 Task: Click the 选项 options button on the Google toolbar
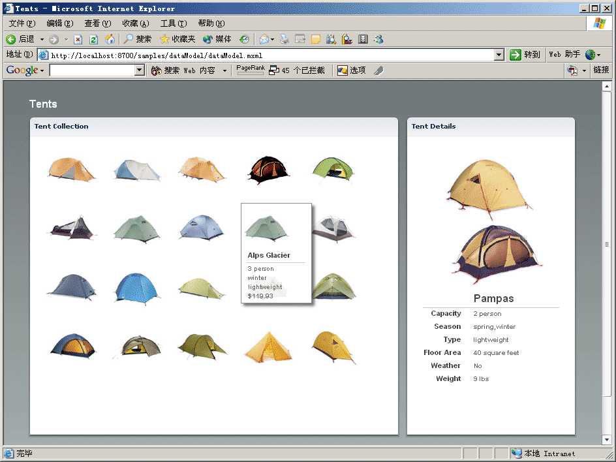click(352, 70)
